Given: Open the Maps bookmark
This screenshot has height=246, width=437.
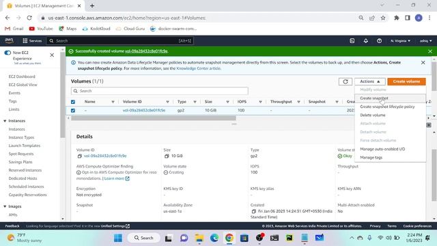Looking at the screenshot, I should pyautogui.click(x=68, y=29).
